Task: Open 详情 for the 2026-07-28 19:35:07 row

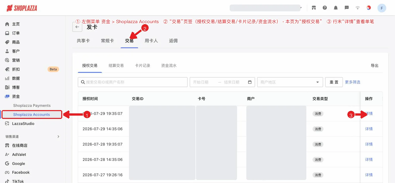Action: pos(369,144)
